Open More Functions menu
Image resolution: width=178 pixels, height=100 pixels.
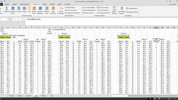[53, 10]
